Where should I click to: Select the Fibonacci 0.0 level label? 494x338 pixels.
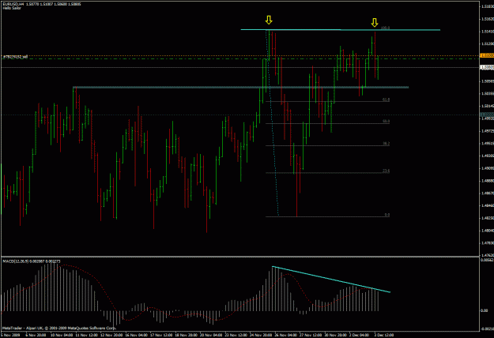[x=387, y=215]
